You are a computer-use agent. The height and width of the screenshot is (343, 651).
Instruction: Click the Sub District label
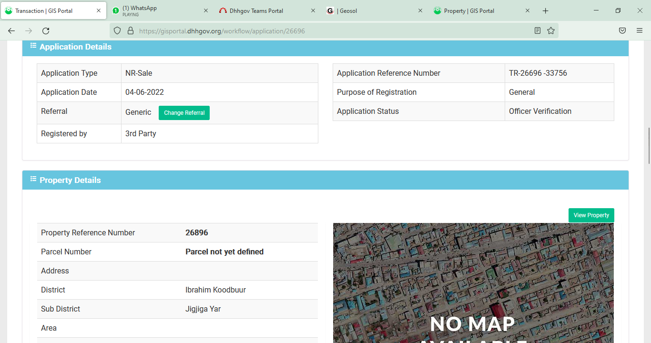(61, 309)
